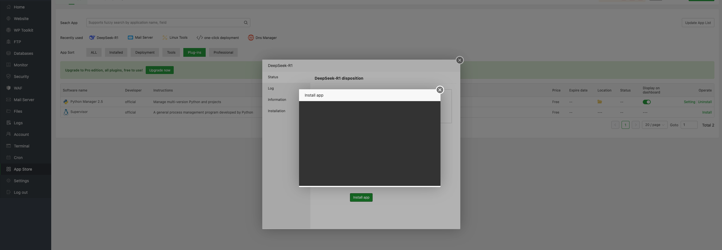722x250 pixels.
Task: Open recently used DeepSeek-R1 icon
Action: click(x=92, y=38)
